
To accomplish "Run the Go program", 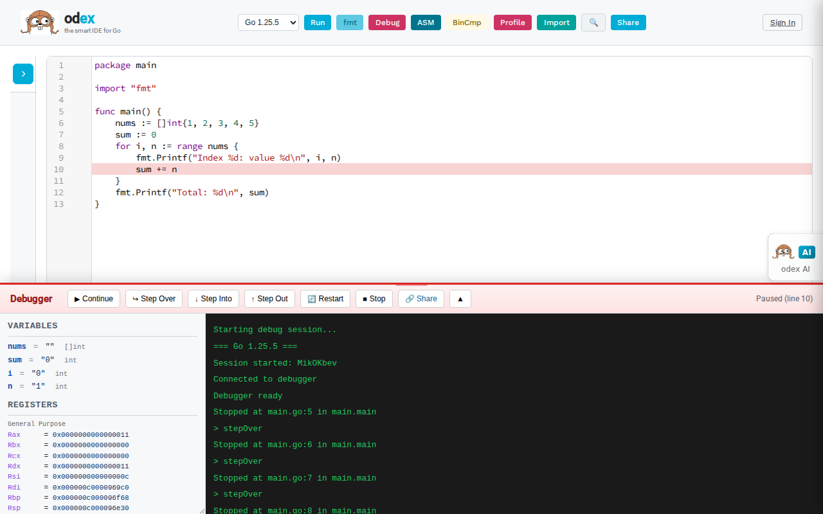I will (x=317, y=22).
